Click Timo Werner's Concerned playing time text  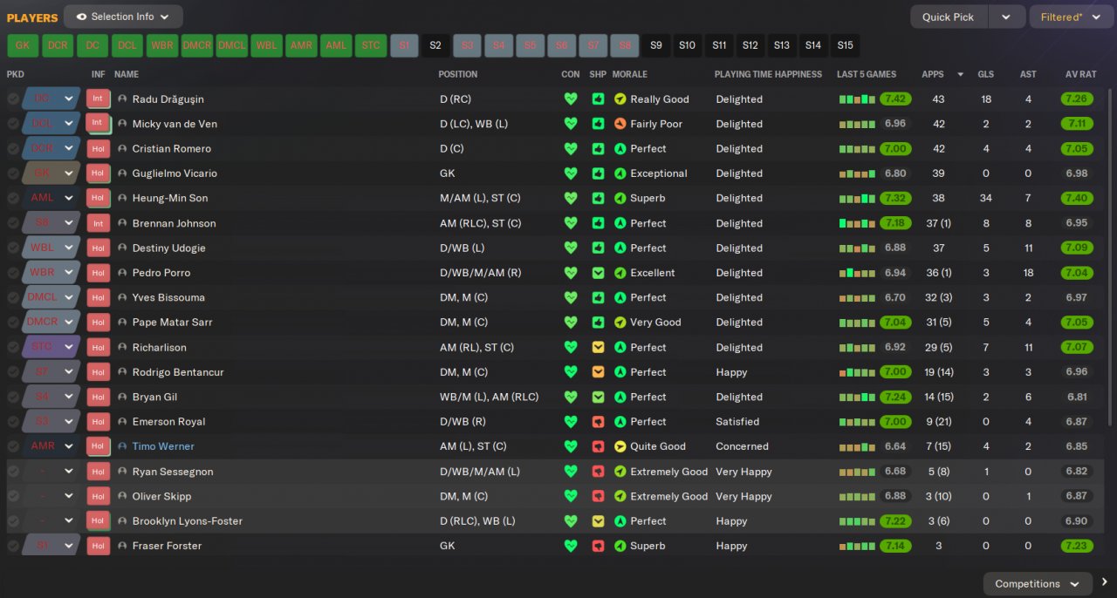tap(742, 446)
